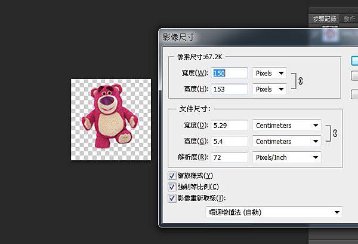Switch to the 步驟記錄 history tab
The width and height of the screenshot is (358, 244).
pos(325,19)
